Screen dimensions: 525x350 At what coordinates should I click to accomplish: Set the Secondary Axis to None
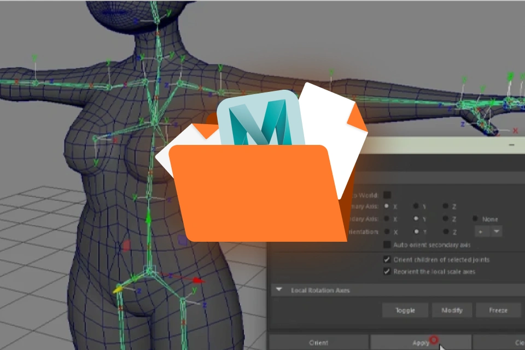coord(475,219)
